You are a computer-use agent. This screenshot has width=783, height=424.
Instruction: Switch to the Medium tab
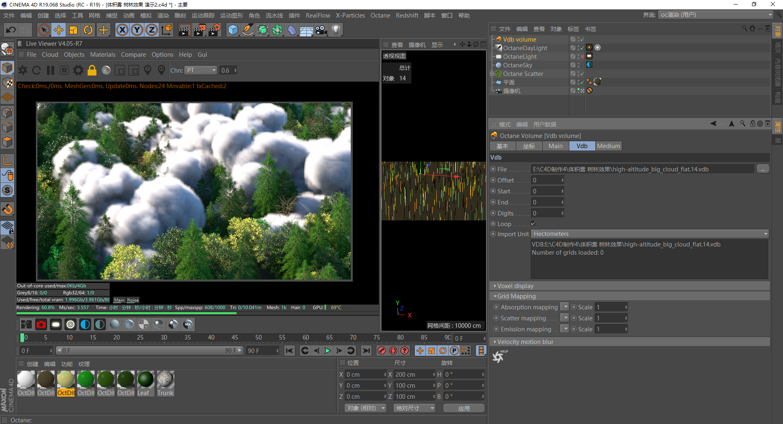608,146
